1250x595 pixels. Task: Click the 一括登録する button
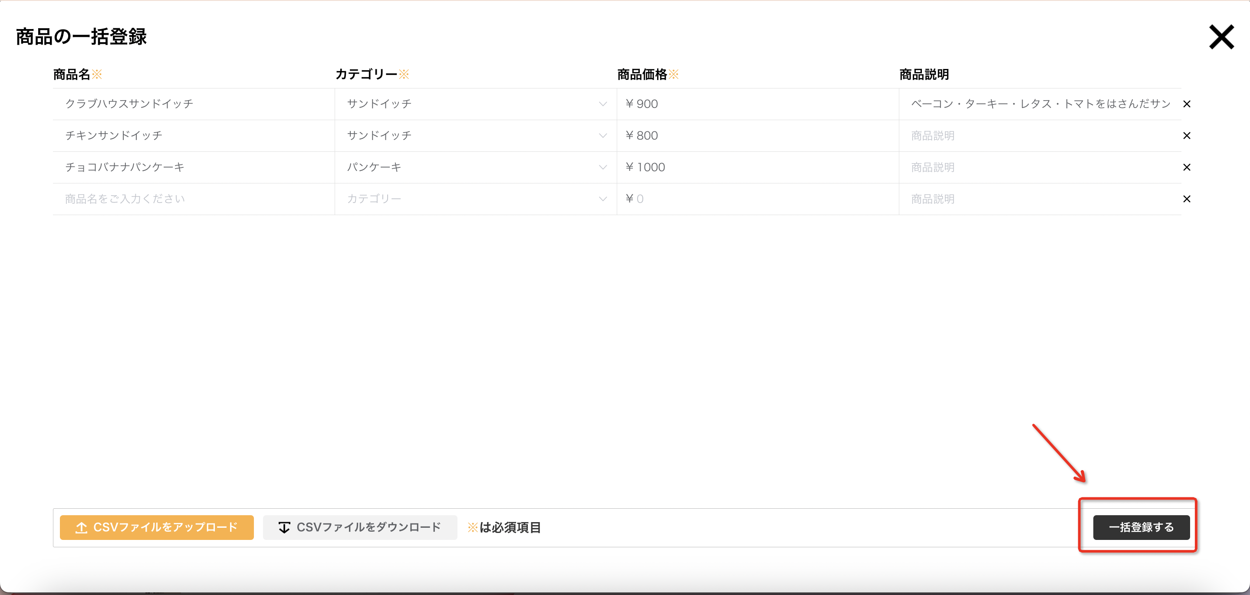pyautogui.click(x=1141, y=527)
